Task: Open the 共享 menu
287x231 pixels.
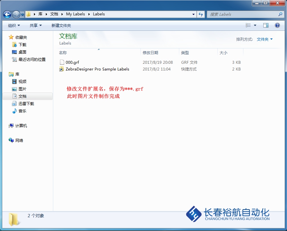Action: tap(36, 25)
